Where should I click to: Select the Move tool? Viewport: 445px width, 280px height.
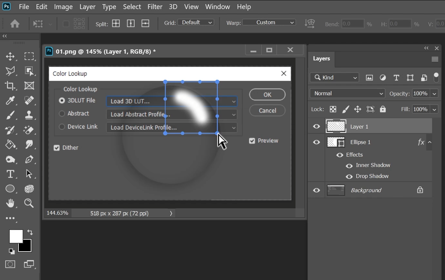tap(10, 57)
